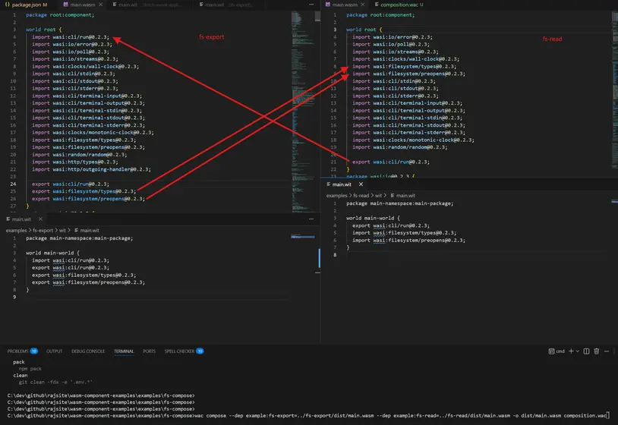Show the Ports panel tab
This screenshot has height=425, width=618.
(149, 351)
